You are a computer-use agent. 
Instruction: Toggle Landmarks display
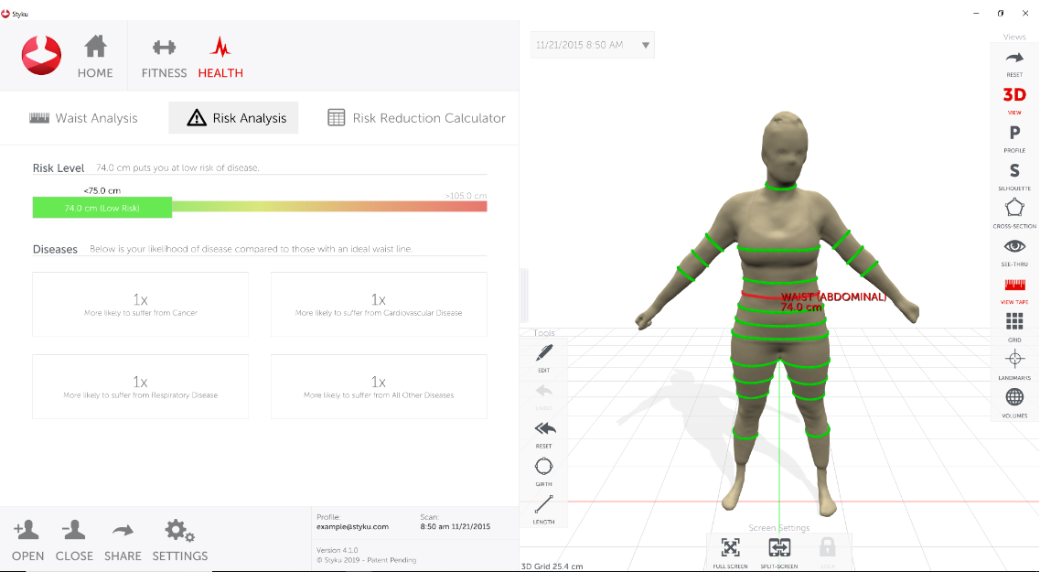pos(1014,360)
